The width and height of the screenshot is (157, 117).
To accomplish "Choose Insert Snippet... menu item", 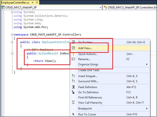I will [110, 76].
